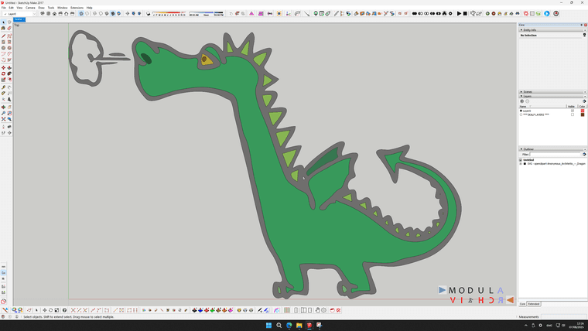The height and width of the screenshot is (331, 588).
Task: Select the arrow Select tool in left toolbar
Action: [3, 22]
